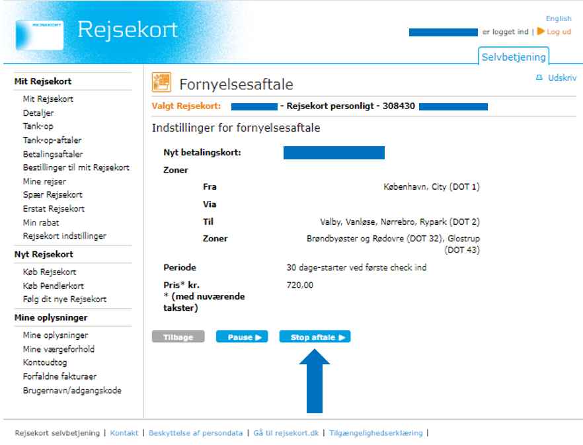Image resolution: width=583 pixels, height=445 pixels.
Task: Click the Udskriv printer icon
Action: point(539,78)
